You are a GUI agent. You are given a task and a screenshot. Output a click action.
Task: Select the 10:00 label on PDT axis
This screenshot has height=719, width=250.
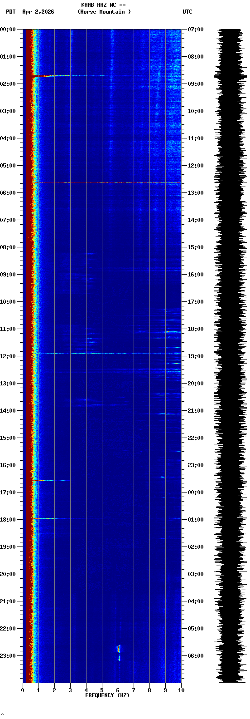pyautogui.click(x=8, y=302)
